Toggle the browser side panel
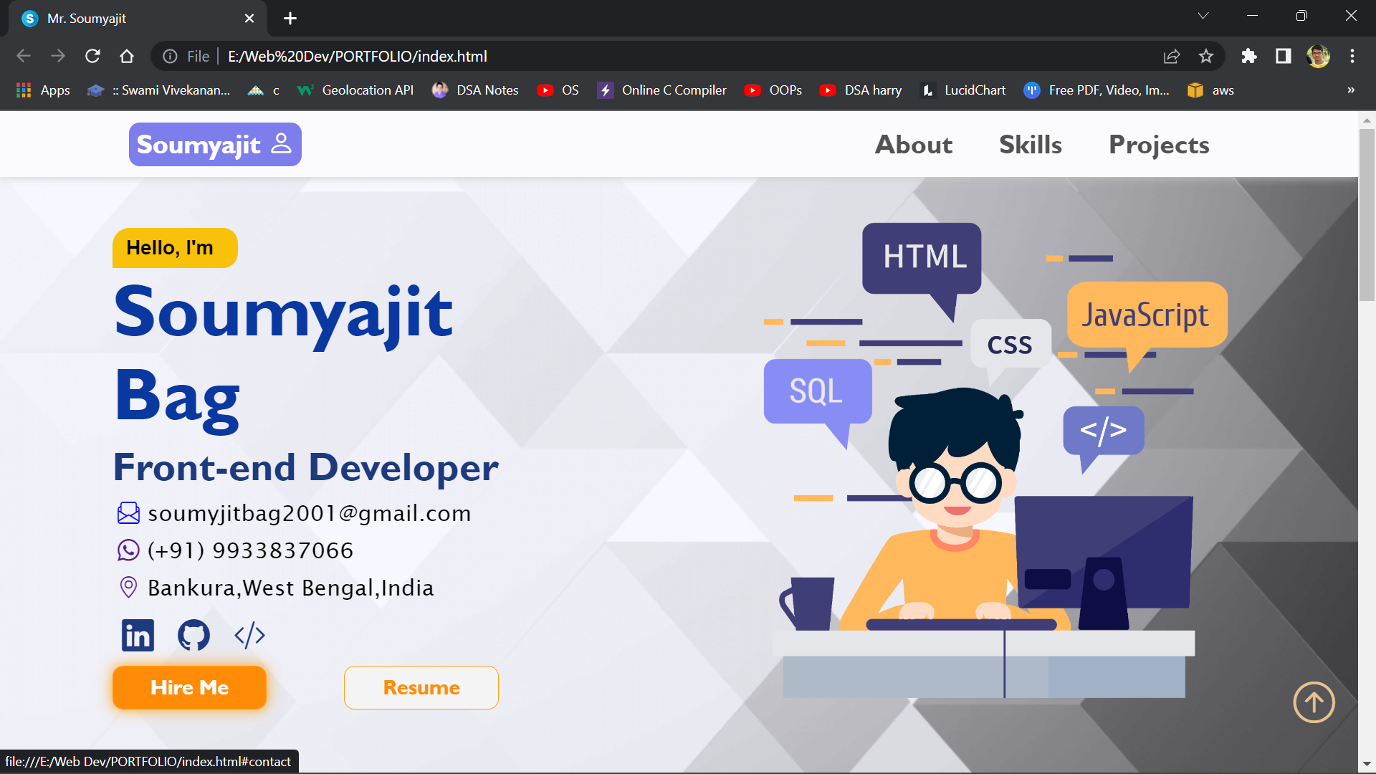Image resolution: width=1376 pixels, height=774 pixels. [x=1284, y=56]
